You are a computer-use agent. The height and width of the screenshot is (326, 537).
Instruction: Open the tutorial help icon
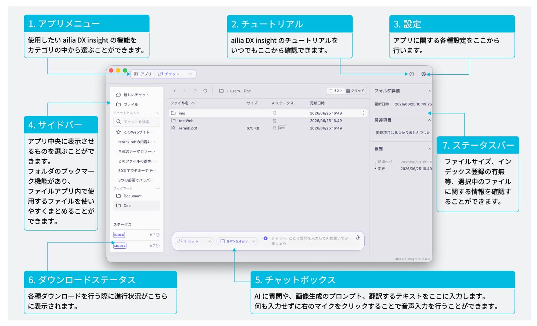412,74
